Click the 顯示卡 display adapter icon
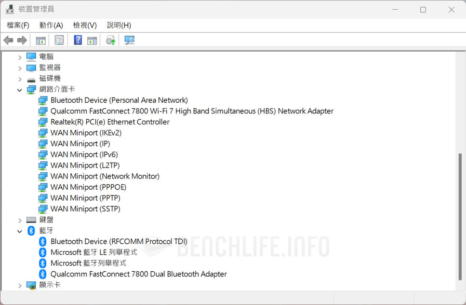Viewport: 466px width, 305px height. click(x=31, y=285)
